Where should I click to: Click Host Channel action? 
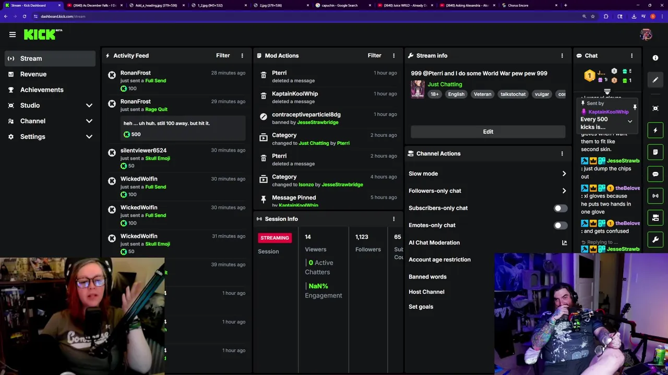point(426,292)
